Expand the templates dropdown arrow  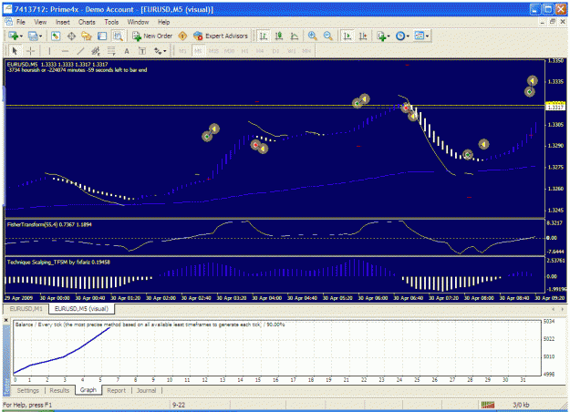(x=427, y=36)
